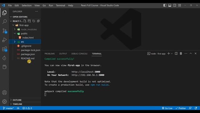
Task: Click the http://localhost:3000 link in terminal
Action: [86, 72]
